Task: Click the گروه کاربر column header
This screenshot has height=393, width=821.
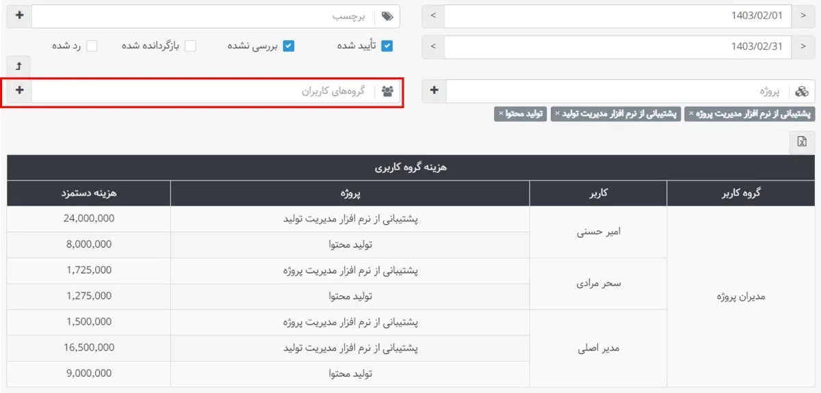Action: (740, 193)
